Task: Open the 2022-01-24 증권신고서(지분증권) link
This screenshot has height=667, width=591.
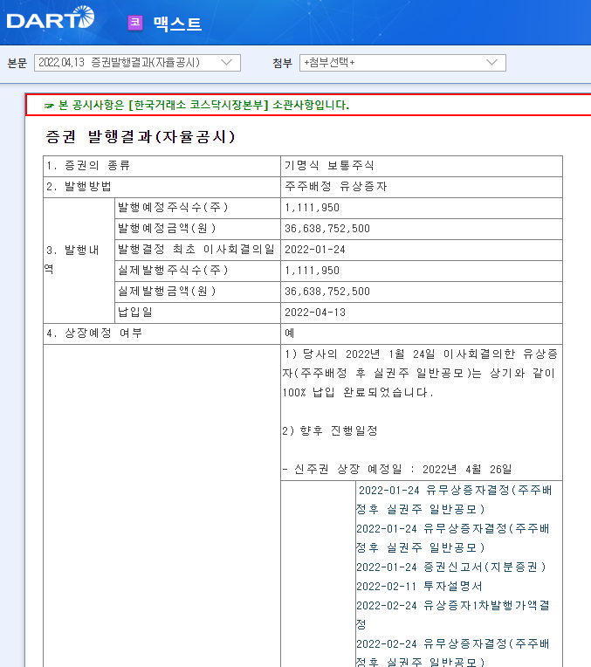Action: click(x=451, y=567)
